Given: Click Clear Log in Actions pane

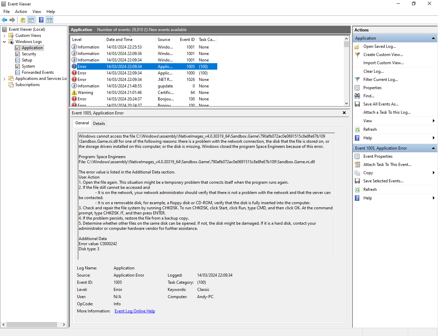Looking at the screenshot, I should pos(373,71).
